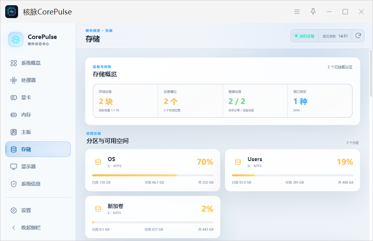Click the C: · NTFS label
The image size is (373, 241).
[x=115, y=166]
